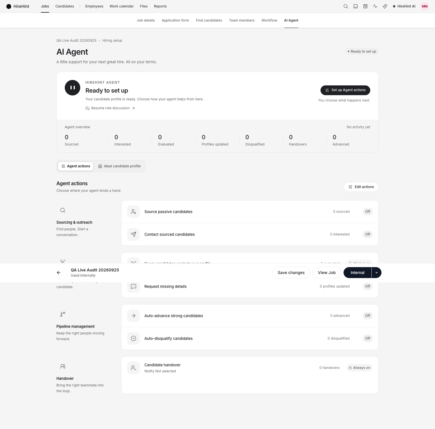This screenshot has height=429, width=435.
Task: Open the Resume role discussion link
Action: [x=110, y=108]
